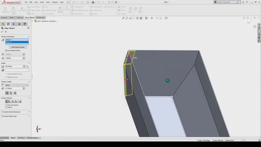The image size is (261, 147).
Task: Cancel with the red X in the viewport corner
Action: 254,27
